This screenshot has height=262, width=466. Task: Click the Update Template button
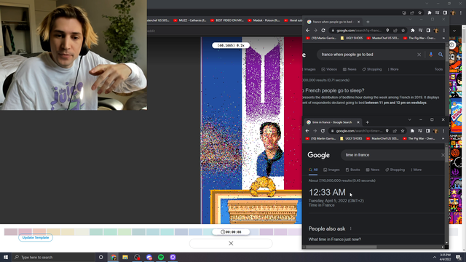(36, 238)
